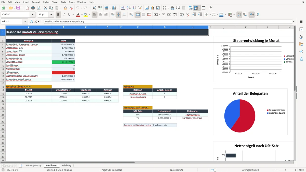The height and width of the screenshot is (172, 306).
Task: Open the Function Wizard fx
Action: [32, 21]
